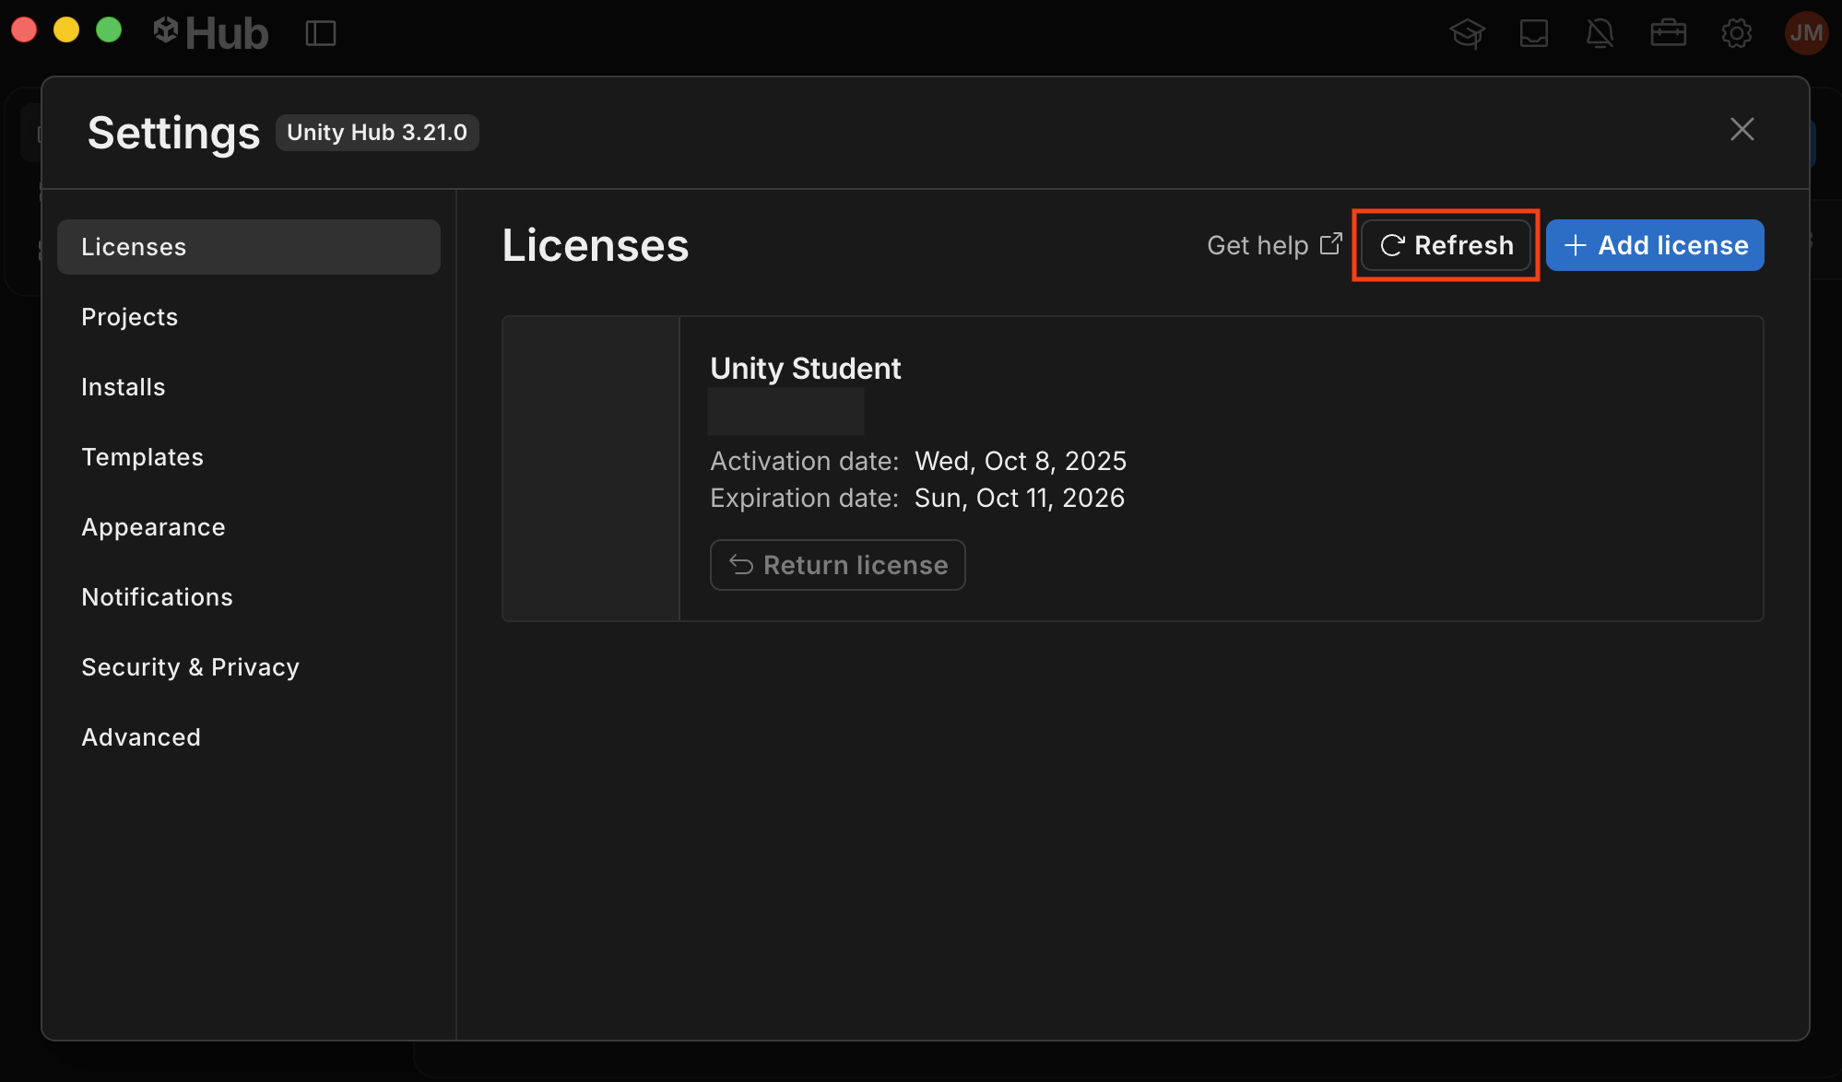This screenshot has width=1842, height=1082.
Task: Open the settings gear icon
Action: click(1737, 34)
